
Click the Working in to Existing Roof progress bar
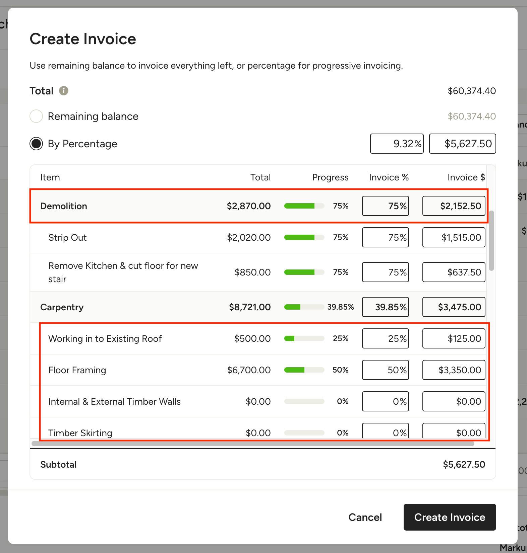pos(304,338)
